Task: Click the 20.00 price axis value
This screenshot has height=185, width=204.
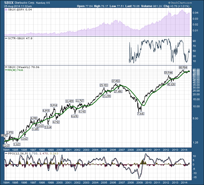Action: [x=196, y=94]
